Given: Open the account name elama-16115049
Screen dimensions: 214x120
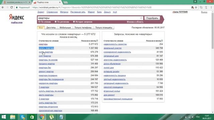Looking at the screenshot, I should (180, 12).
